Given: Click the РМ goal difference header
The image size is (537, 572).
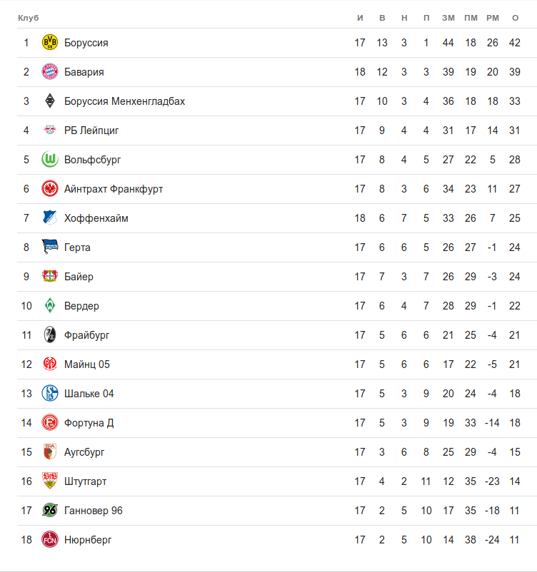Looking at the screenshot, I should click(x=493, y=18).
